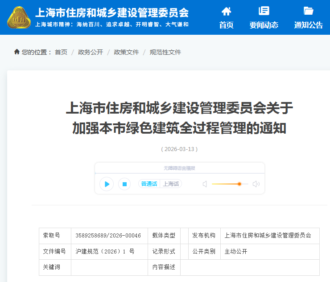The width and height of the screenshot is (330, 282).
Task: Click the 公开类别 table cell
Action: [204, 252]
